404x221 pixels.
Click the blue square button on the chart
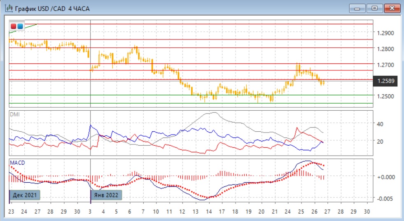tap(20, 27)
